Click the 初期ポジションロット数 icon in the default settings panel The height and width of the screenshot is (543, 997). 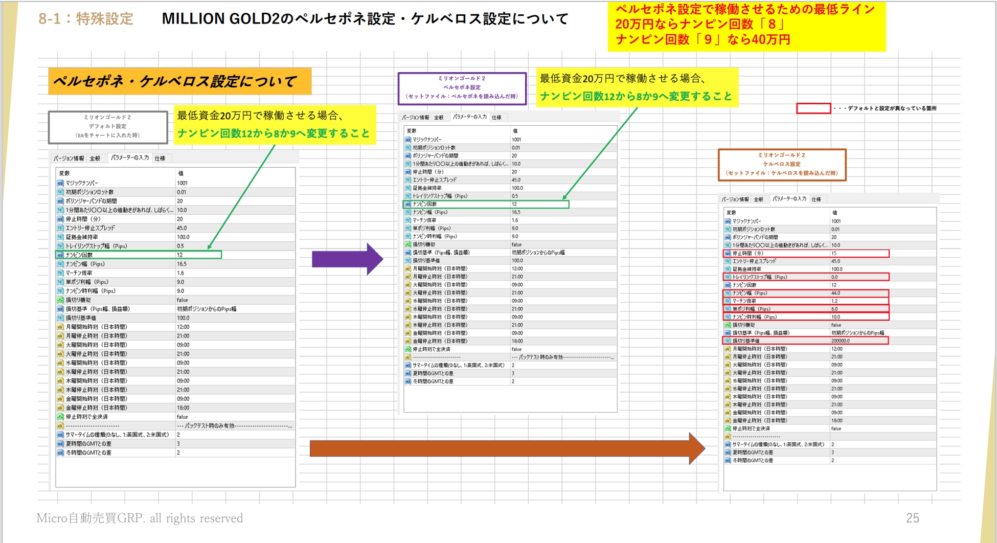click(x=60, y=192)
